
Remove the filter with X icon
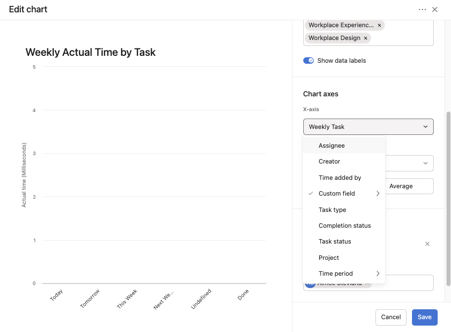tap(427, 244)
